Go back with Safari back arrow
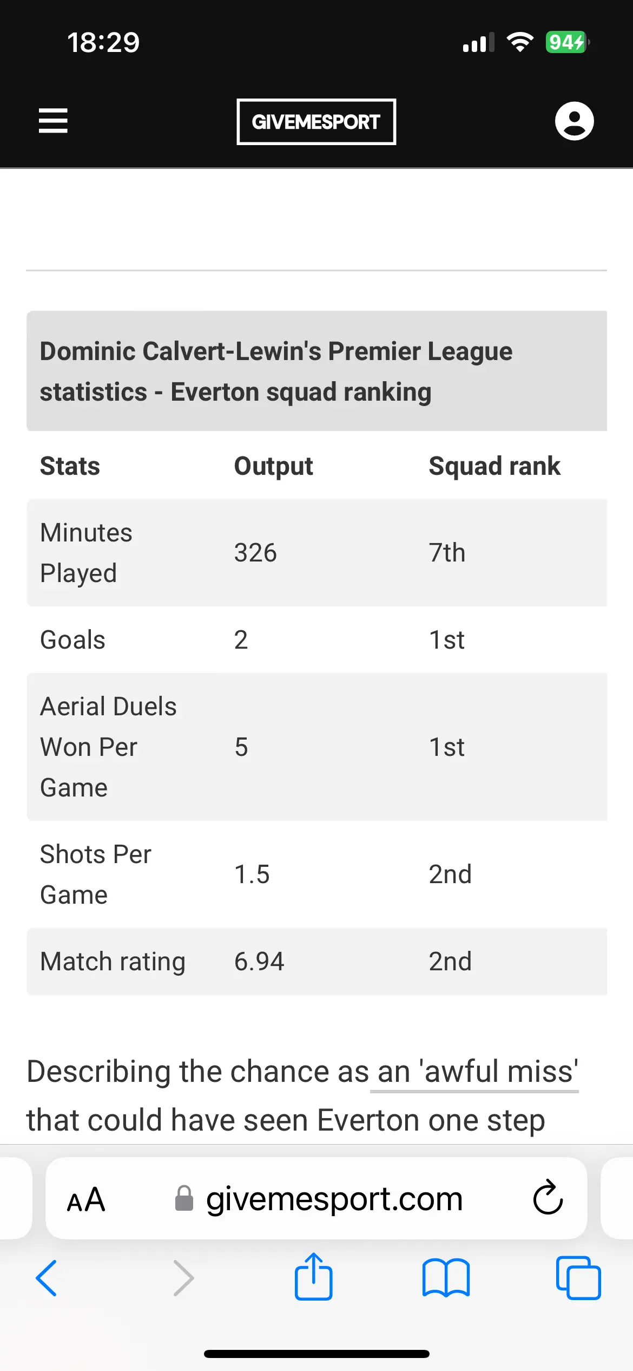Screen dimensions: 633x1371 (x=47, y=1278)
